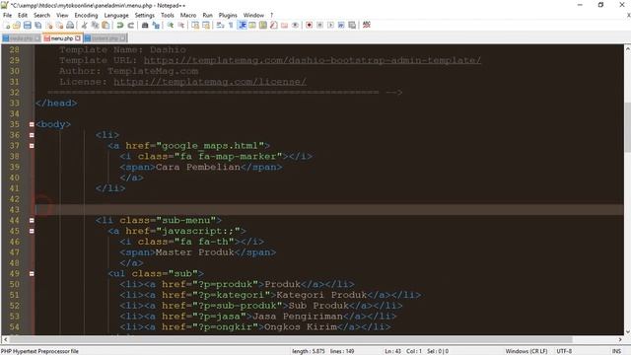The image size is (631, 355).
Task: Close the menu.php tab
Action: 78,38
